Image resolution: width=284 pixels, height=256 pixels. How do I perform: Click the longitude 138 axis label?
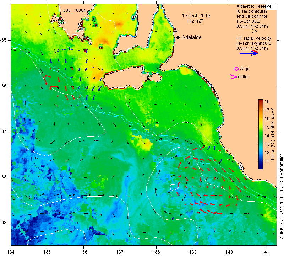click(156, 252)
